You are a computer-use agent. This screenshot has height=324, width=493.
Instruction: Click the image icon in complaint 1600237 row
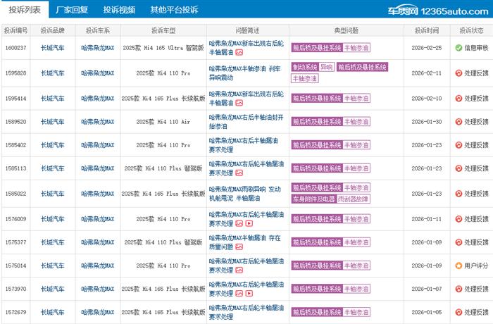pyautogui.click(x=239, y=53)
